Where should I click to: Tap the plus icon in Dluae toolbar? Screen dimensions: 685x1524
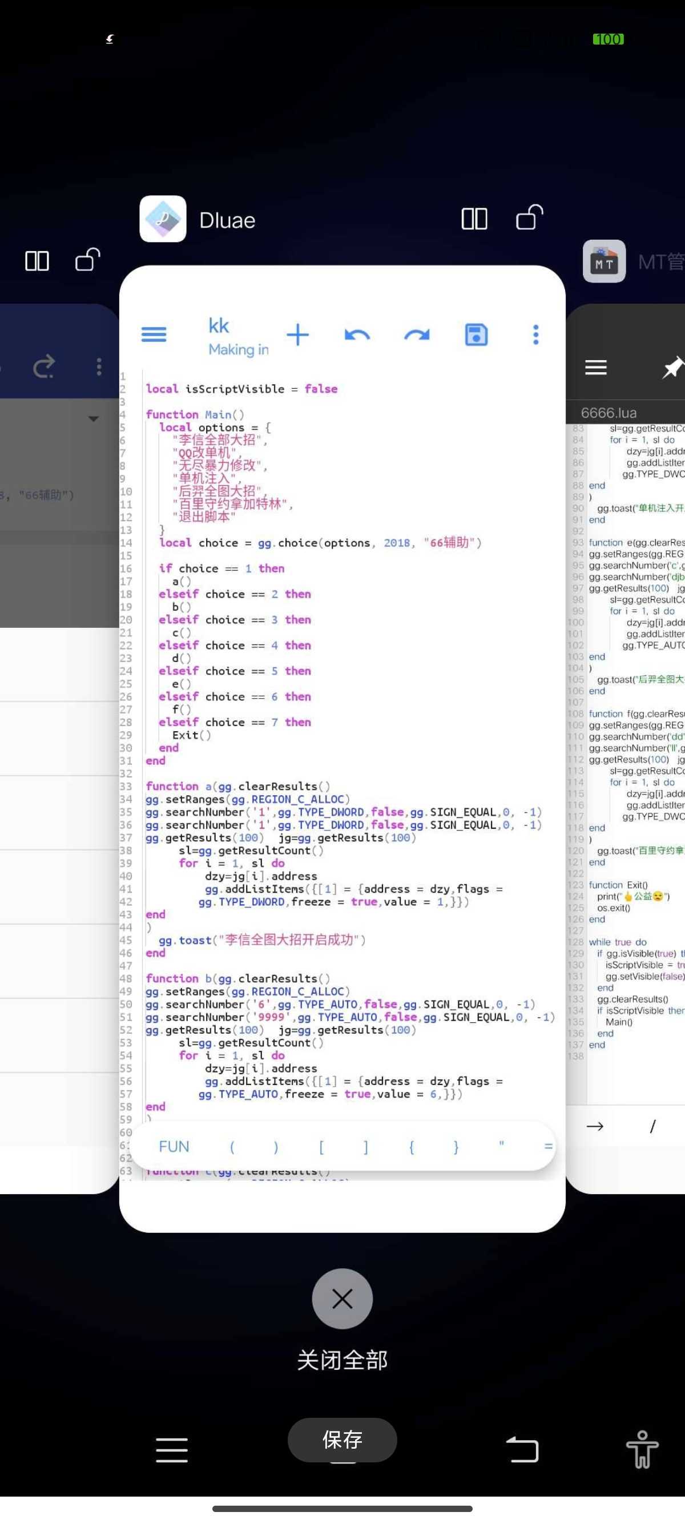[297, 335]
